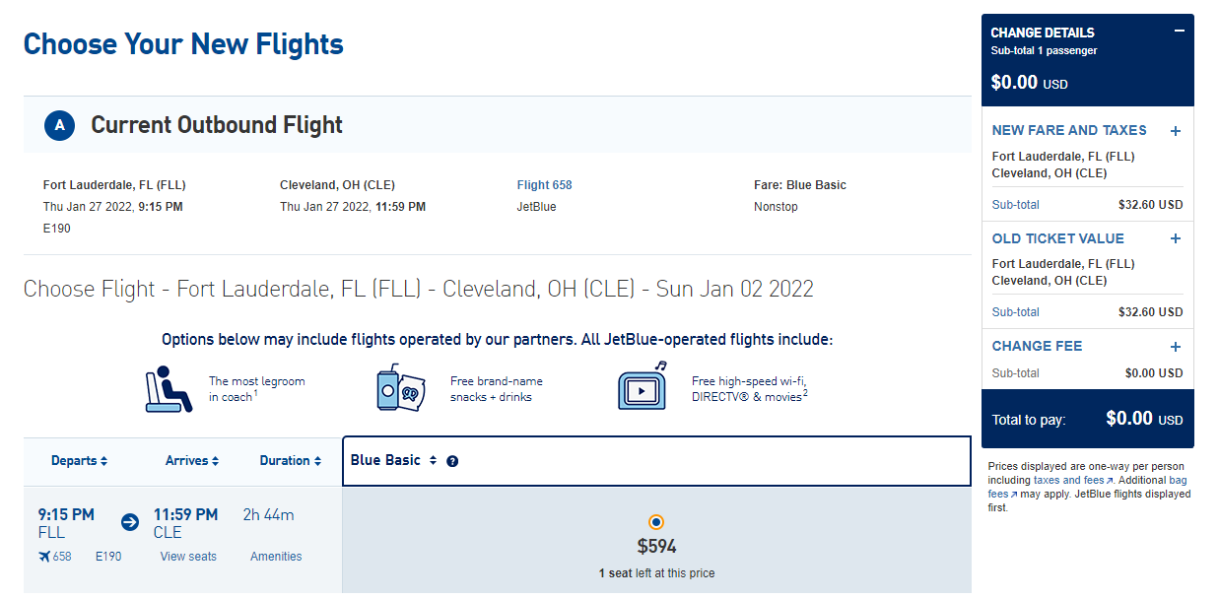Expand the New Fare and Taxes section
The image size is (1219, 599).
pyautogui.click(x=1175, y=131)
